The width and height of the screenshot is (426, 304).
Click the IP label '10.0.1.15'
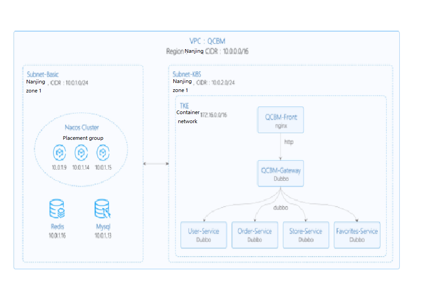(x=103, y=167)
